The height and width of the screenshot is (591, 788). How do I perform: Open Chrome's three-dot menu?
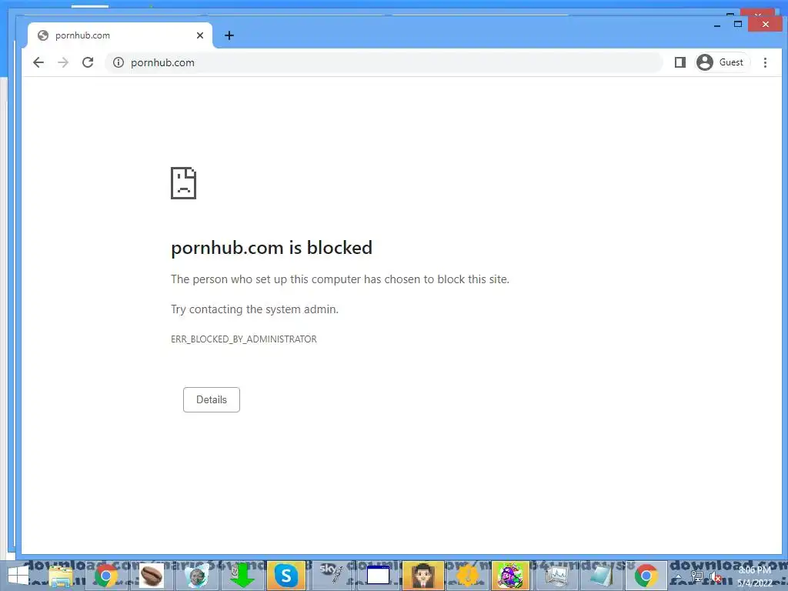765,62
